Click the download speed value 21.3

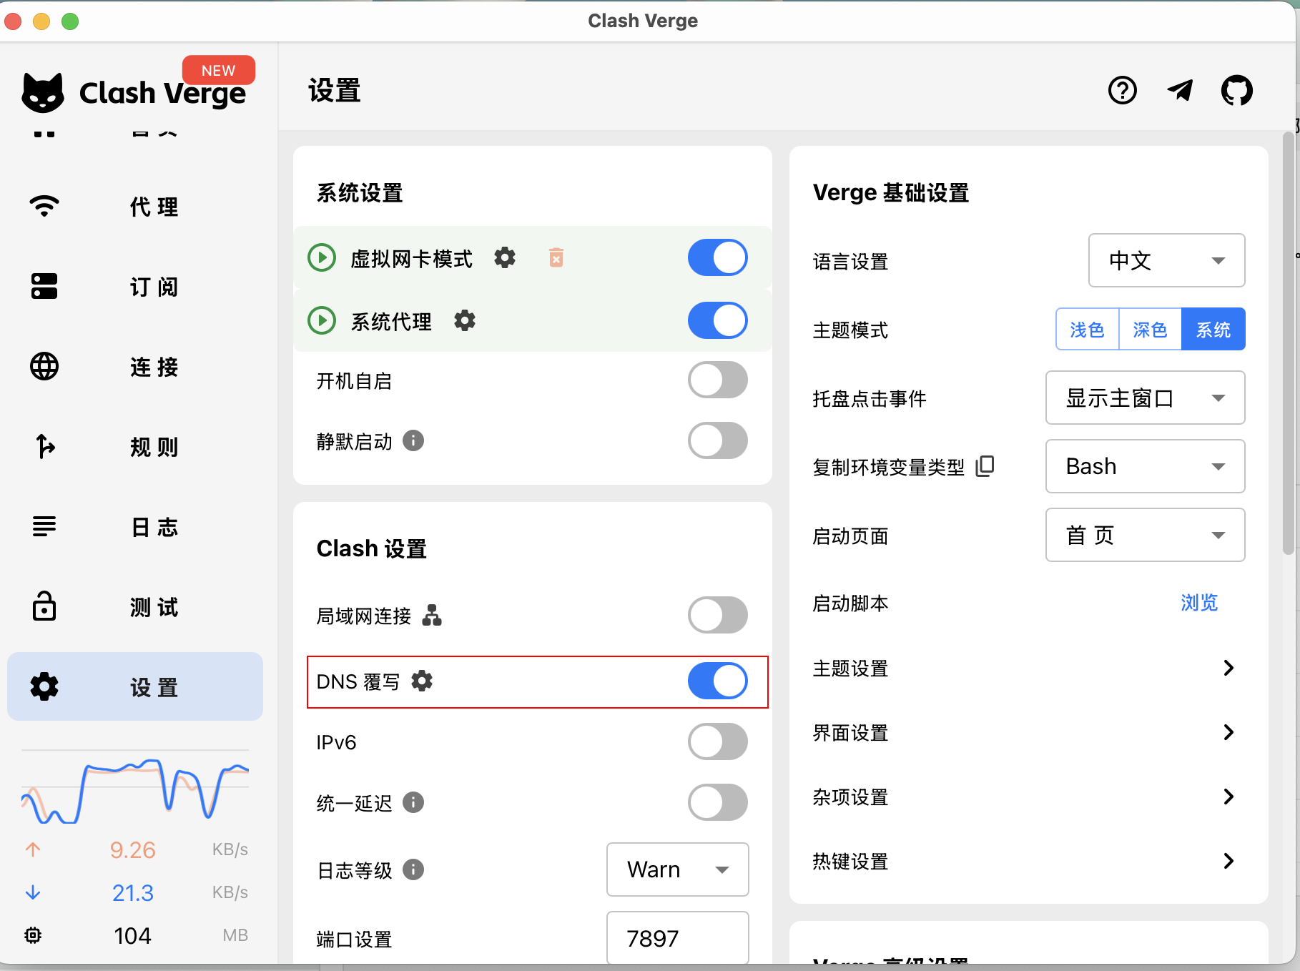click(132, 892)
